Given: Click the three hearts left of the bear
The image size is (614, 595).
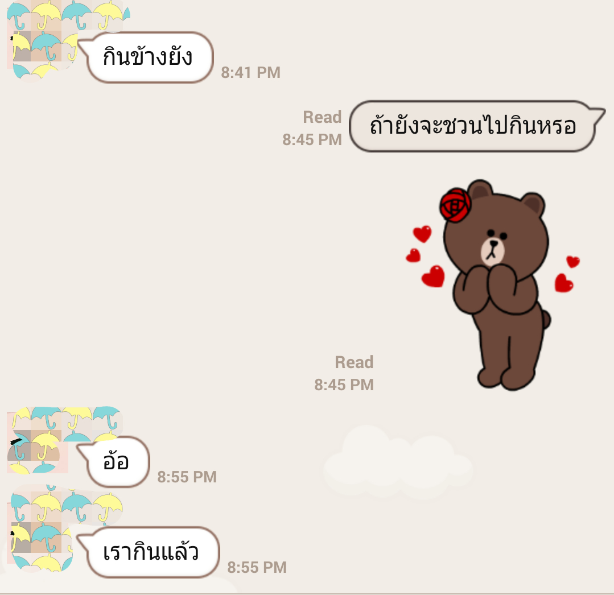Looking at the screenshot, I should pyautogui.click(x=425, y=256).
